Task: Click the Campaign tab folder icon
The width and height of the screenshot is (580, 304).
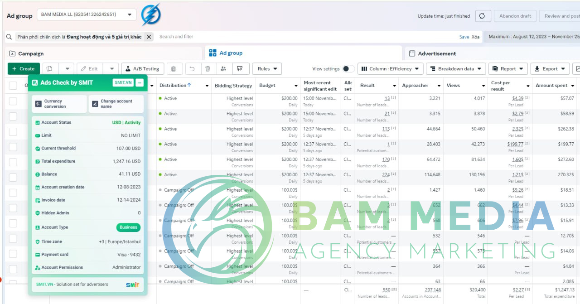Action: [12, 53]
